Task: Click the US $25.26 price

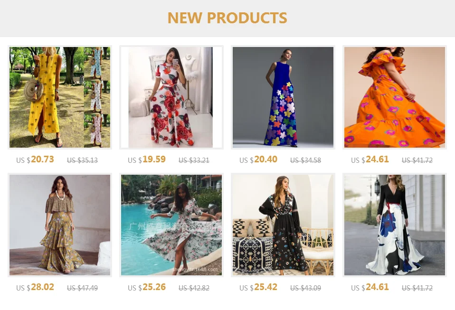Action: point(147,287)
